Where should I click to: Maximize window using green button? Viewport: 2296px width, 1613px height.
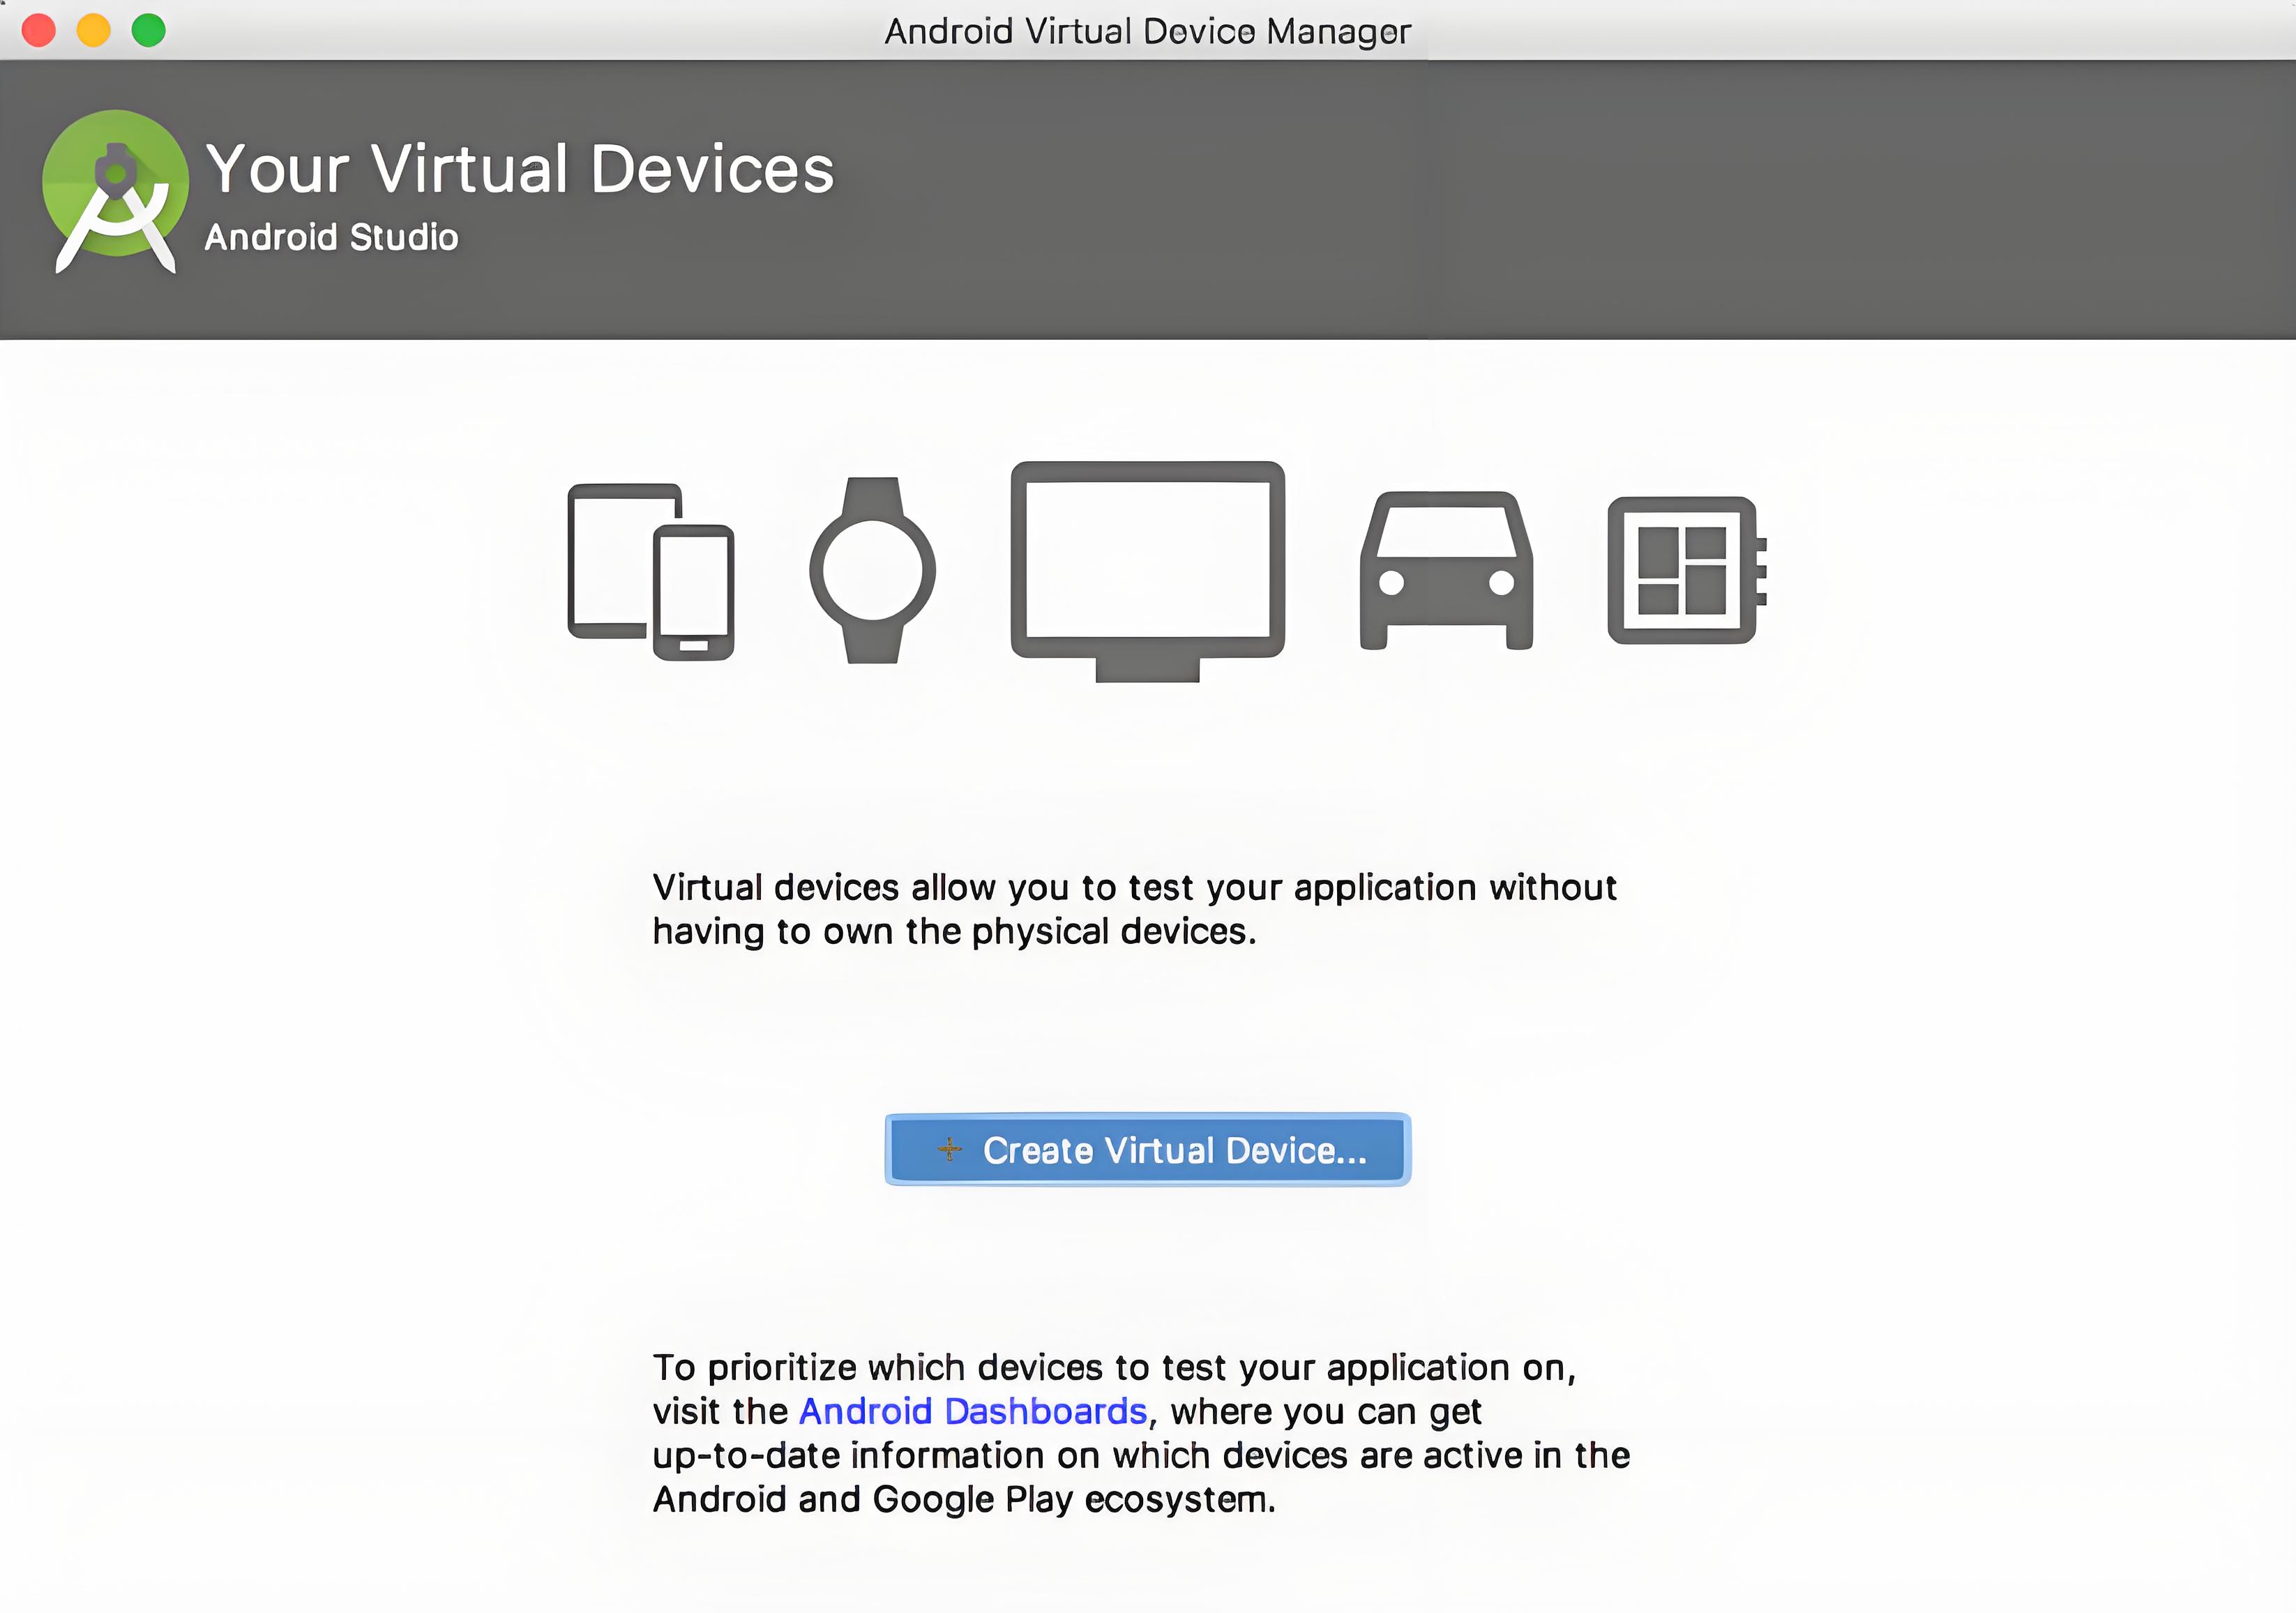(149, 30)
